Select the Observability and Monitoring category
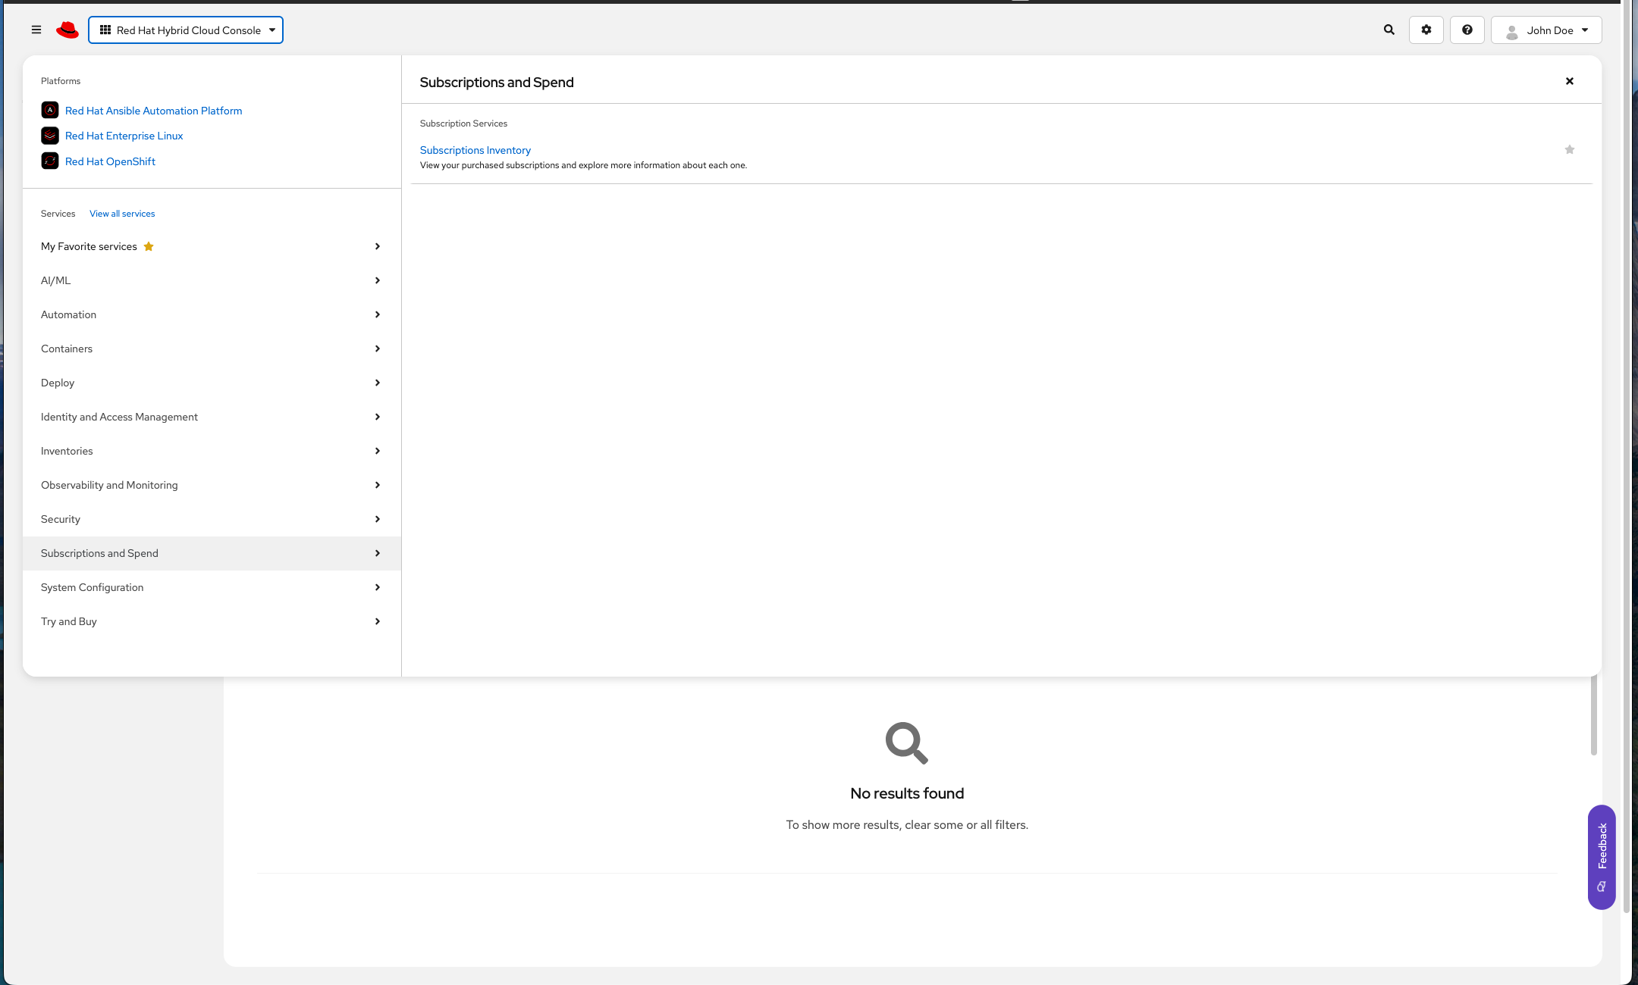1638x985 pixels. 211,485
